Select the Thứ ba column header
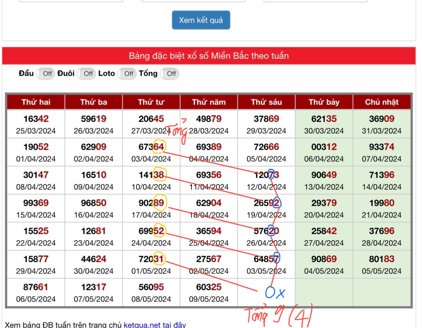 [93, 102]
